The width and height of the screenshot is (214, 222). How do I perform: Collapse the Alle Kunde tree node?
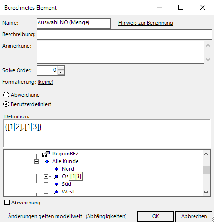pyautogui.click(x=36, y=162)
